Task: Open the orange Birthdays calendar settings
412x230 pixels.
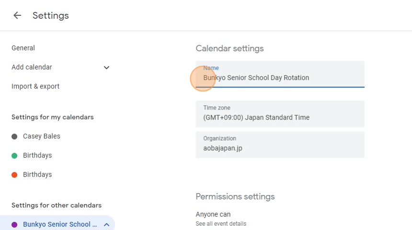Action: [x=37, y=175]
